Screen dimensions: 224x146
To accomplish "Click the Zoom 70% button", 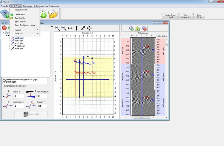I will (199, 16).
